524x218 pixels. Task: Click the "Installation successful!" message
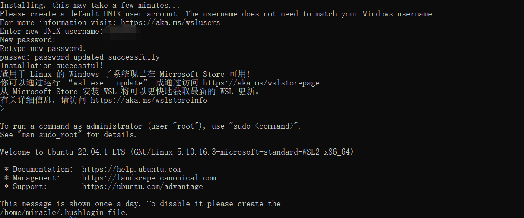[x=51, y=66]
